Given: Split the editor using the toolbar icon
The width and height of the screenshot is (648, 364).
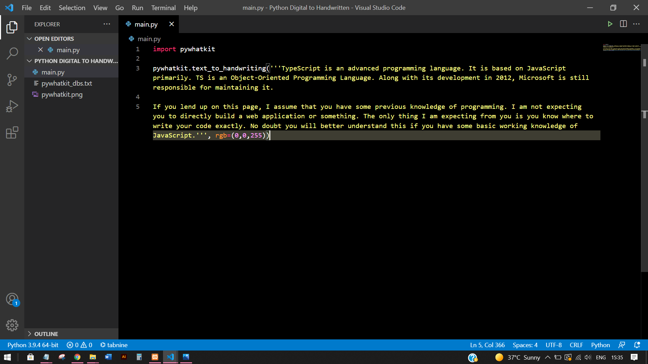Looking at the screenshot, I should pos(623,24).
